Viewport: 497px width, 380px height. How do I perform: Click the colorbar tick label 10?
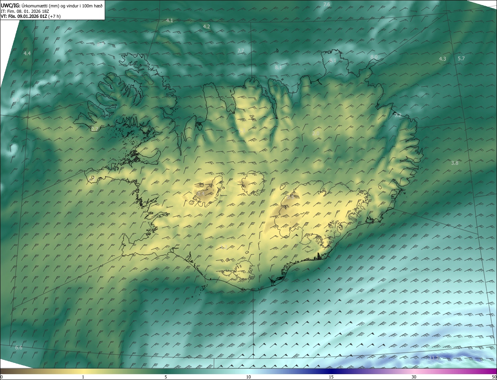tap(248, 377)
